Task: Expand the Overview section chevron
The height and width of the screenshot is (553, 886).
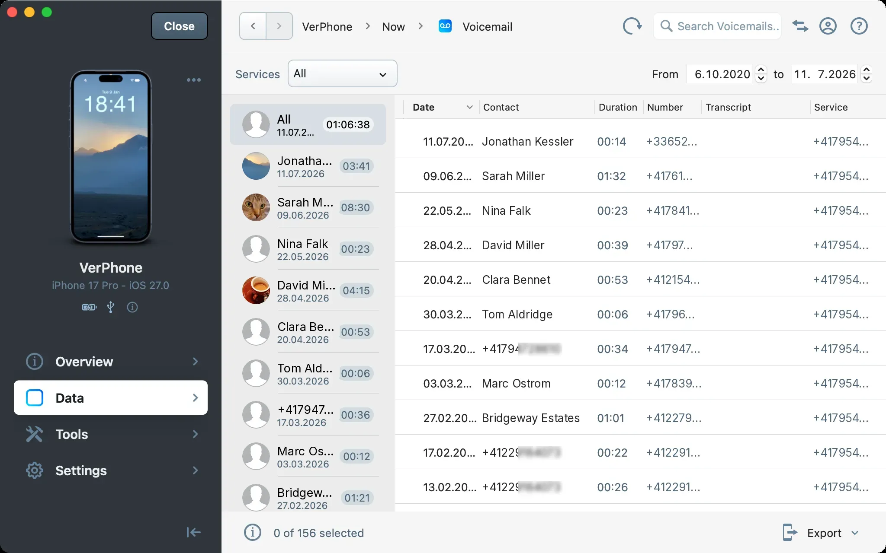Action: pos(195,362)
